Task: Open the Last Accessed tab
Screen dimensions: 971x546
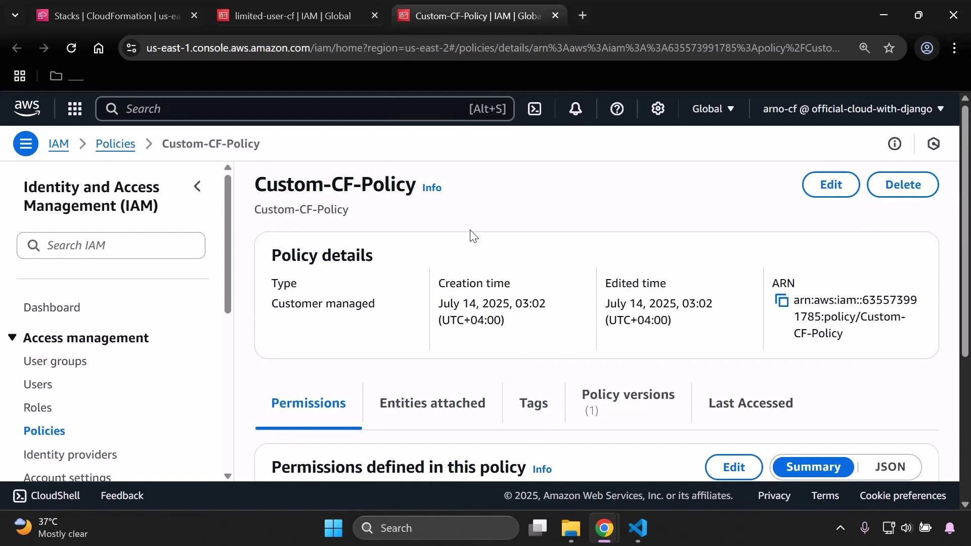Action: tap(751, 403)
